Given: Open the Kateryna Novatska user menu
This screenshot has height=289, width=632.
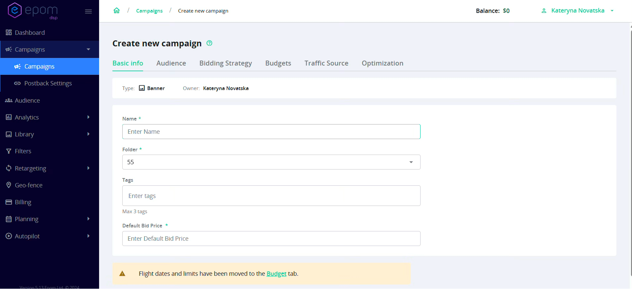Looking at the screenshot, I should pos(577,11).
